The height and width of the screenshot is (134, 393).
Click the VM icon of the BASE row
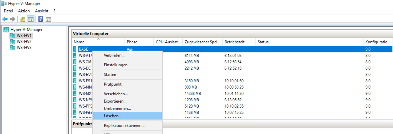coord(75,49)
